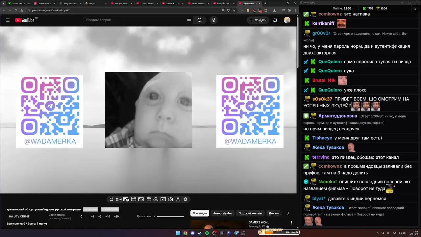Click the КОПИРОВАТЬ button
The image size is (421, 237).
point(110,209)
